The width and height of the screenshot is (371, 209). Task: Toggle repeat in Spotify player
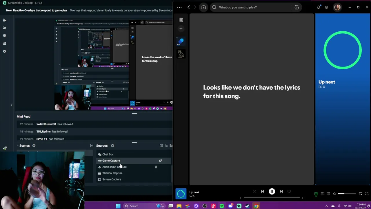tap(289, 192)
